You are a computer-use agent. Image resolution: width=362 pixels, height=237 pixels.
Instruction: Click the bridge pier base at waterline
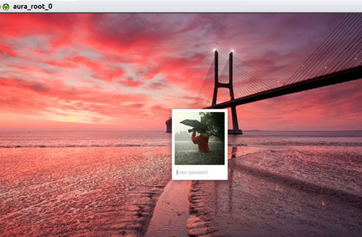235,132
